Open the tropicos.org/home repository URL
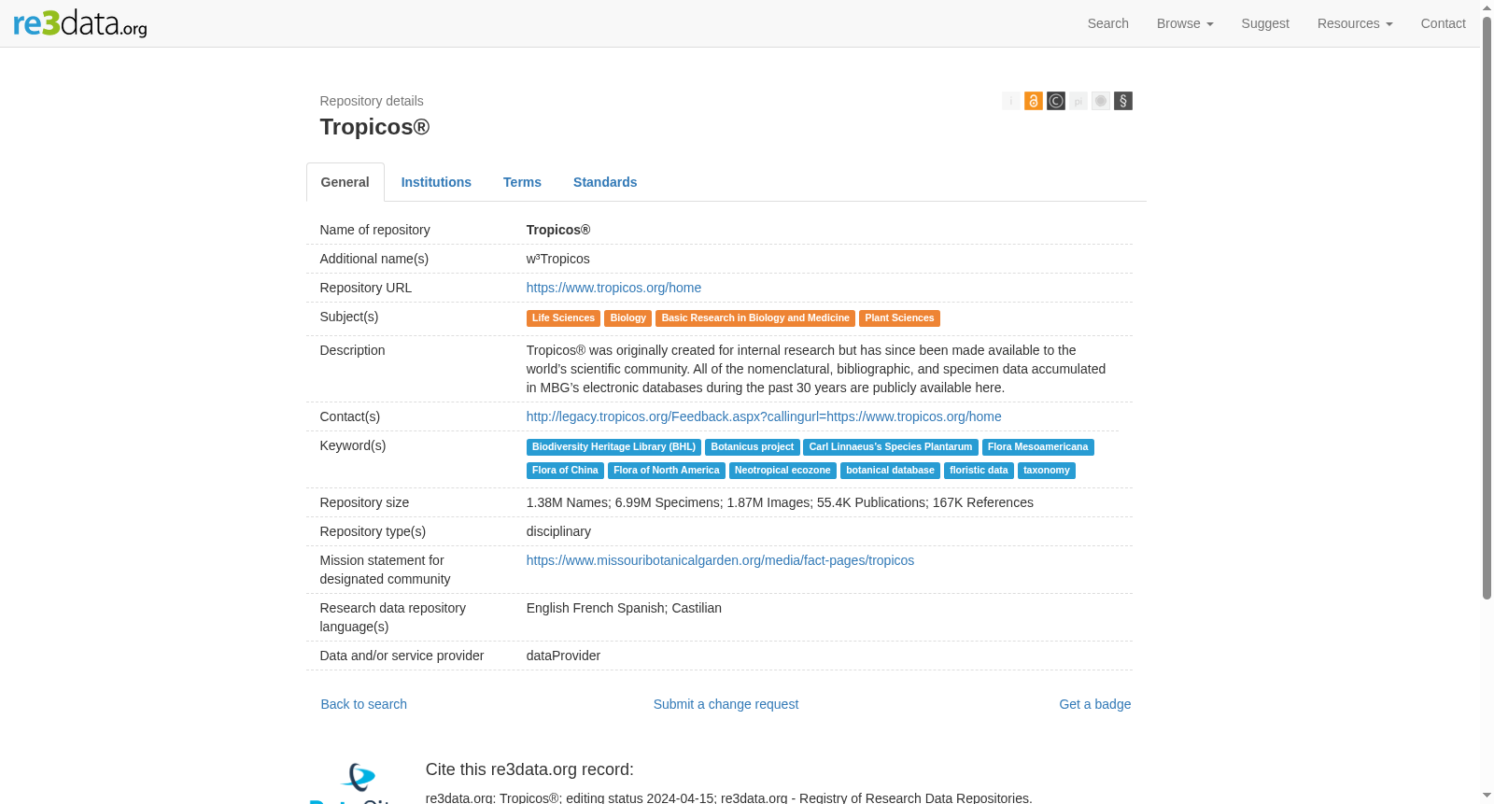Screen dimensions: 1494x804 [x=613, y=288]
